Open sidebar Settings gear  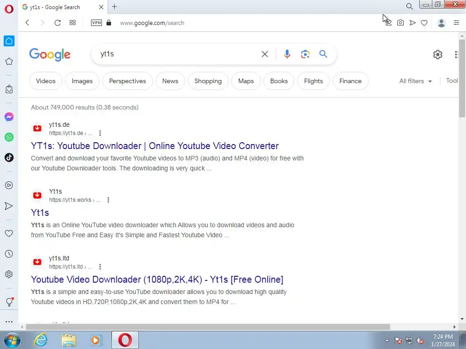9,274
